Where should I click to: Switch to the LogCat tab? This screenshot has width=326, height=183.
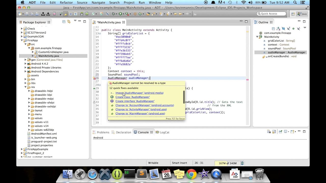[x=162, y=132]
